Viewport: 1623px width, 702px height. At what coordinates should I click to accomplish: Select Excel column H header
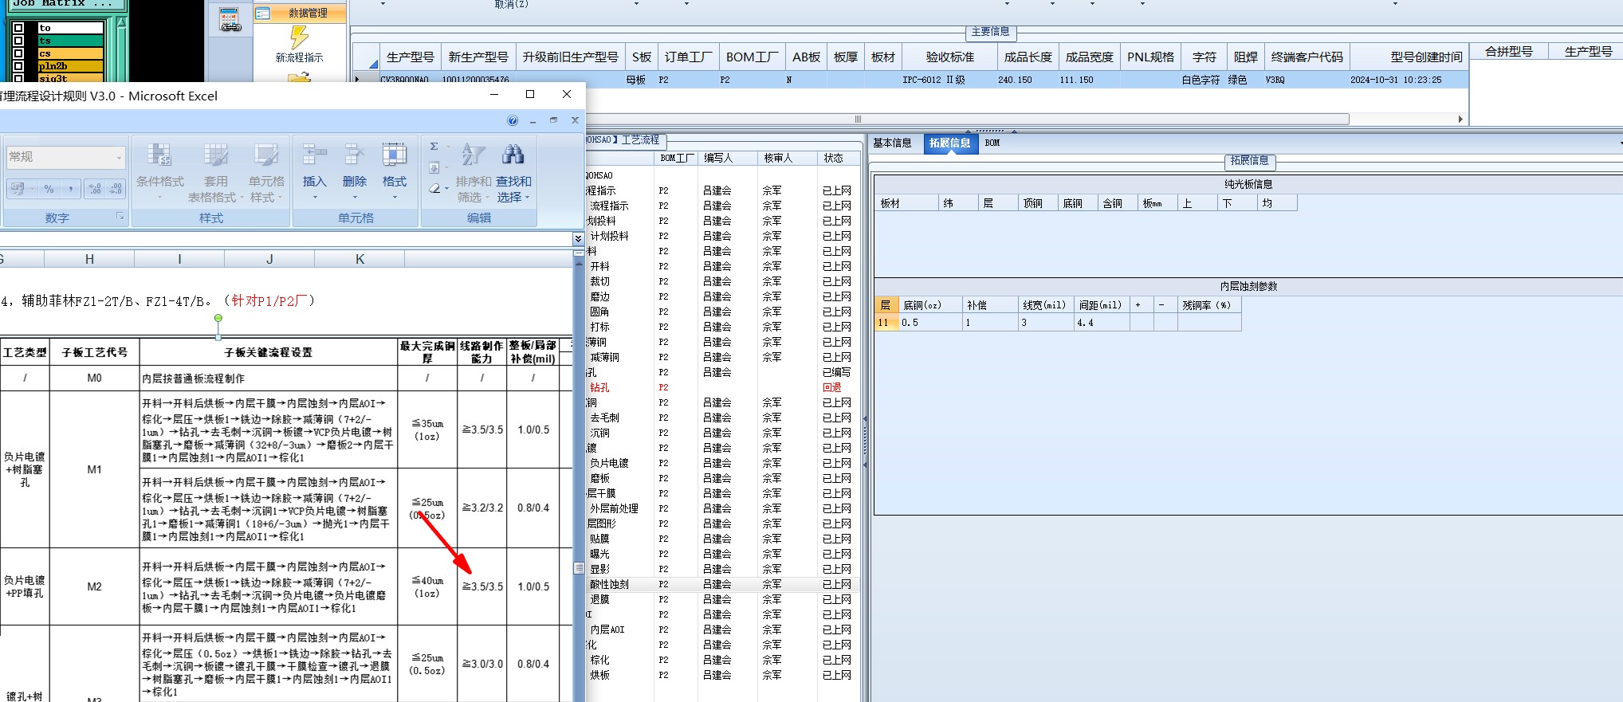click(89, 259)
